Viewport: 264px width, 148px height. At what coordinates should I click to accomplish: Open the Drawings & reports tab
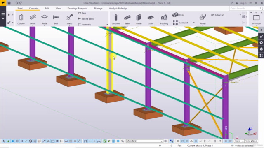(x=77, y=8)
